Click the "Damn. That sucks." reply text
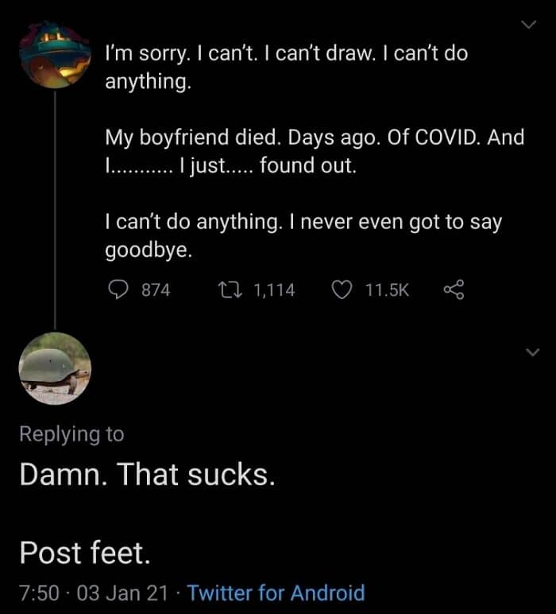Screen dimensions: 556x614 point(148,475)
